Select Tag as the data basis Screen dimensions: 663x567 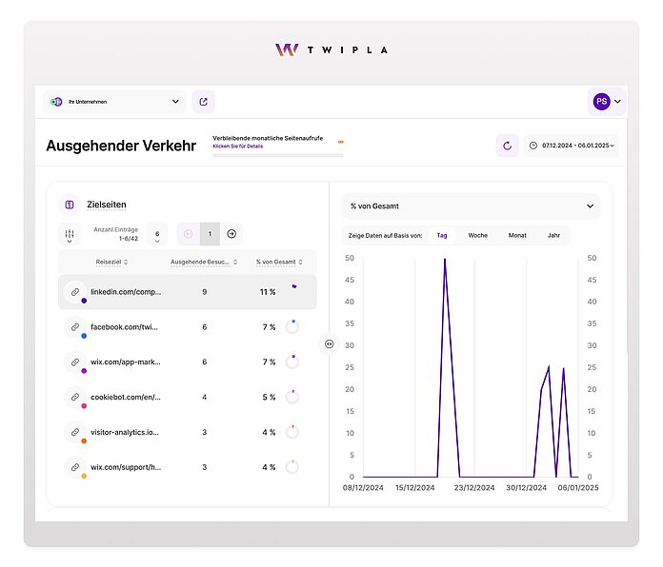click(x=441, y=235)
